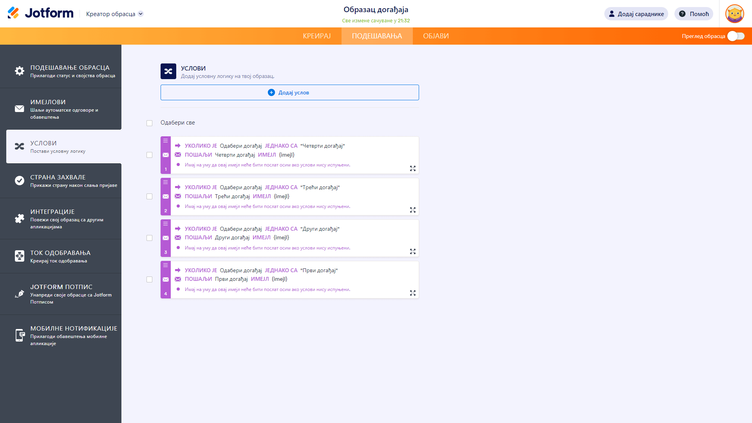Click the Jotform Sign pen icon
This screenshot has height=423, width=752.
coord(20,294)
